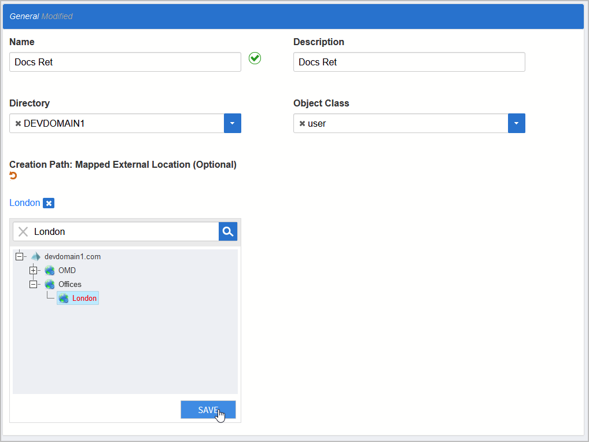Open the Object Class dropdown arrow

(x=516, y=123)
